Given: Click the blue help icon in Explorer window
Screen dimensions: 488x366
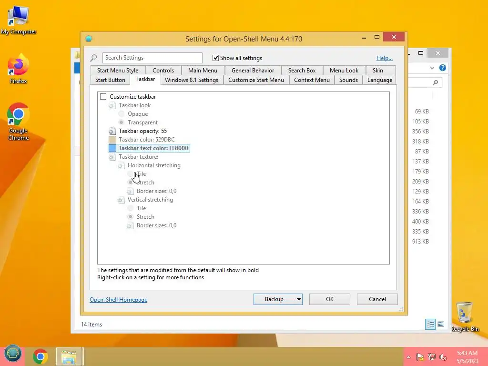Looking at the screenshot, I should tap(443, 68).
